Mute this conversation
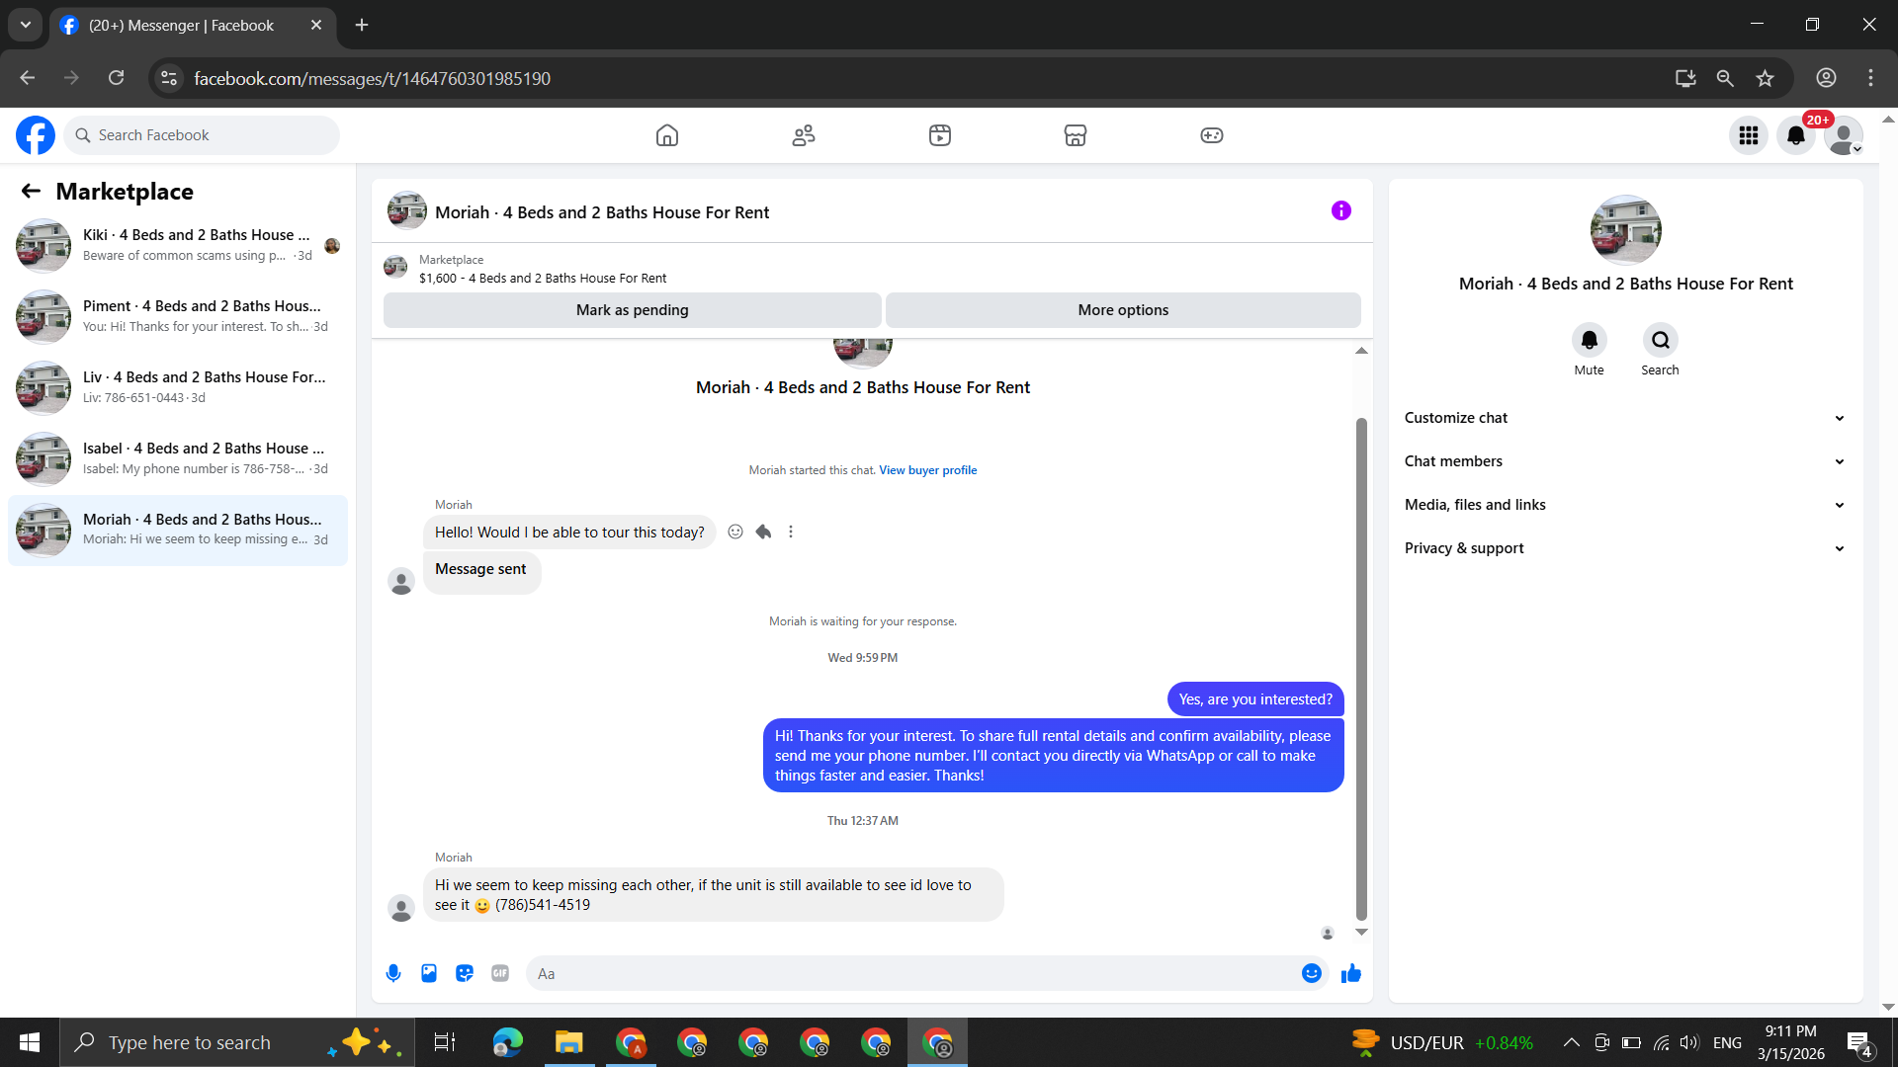The image size is (1898, 1067). pyautogui.click(x=1590, y=340)
